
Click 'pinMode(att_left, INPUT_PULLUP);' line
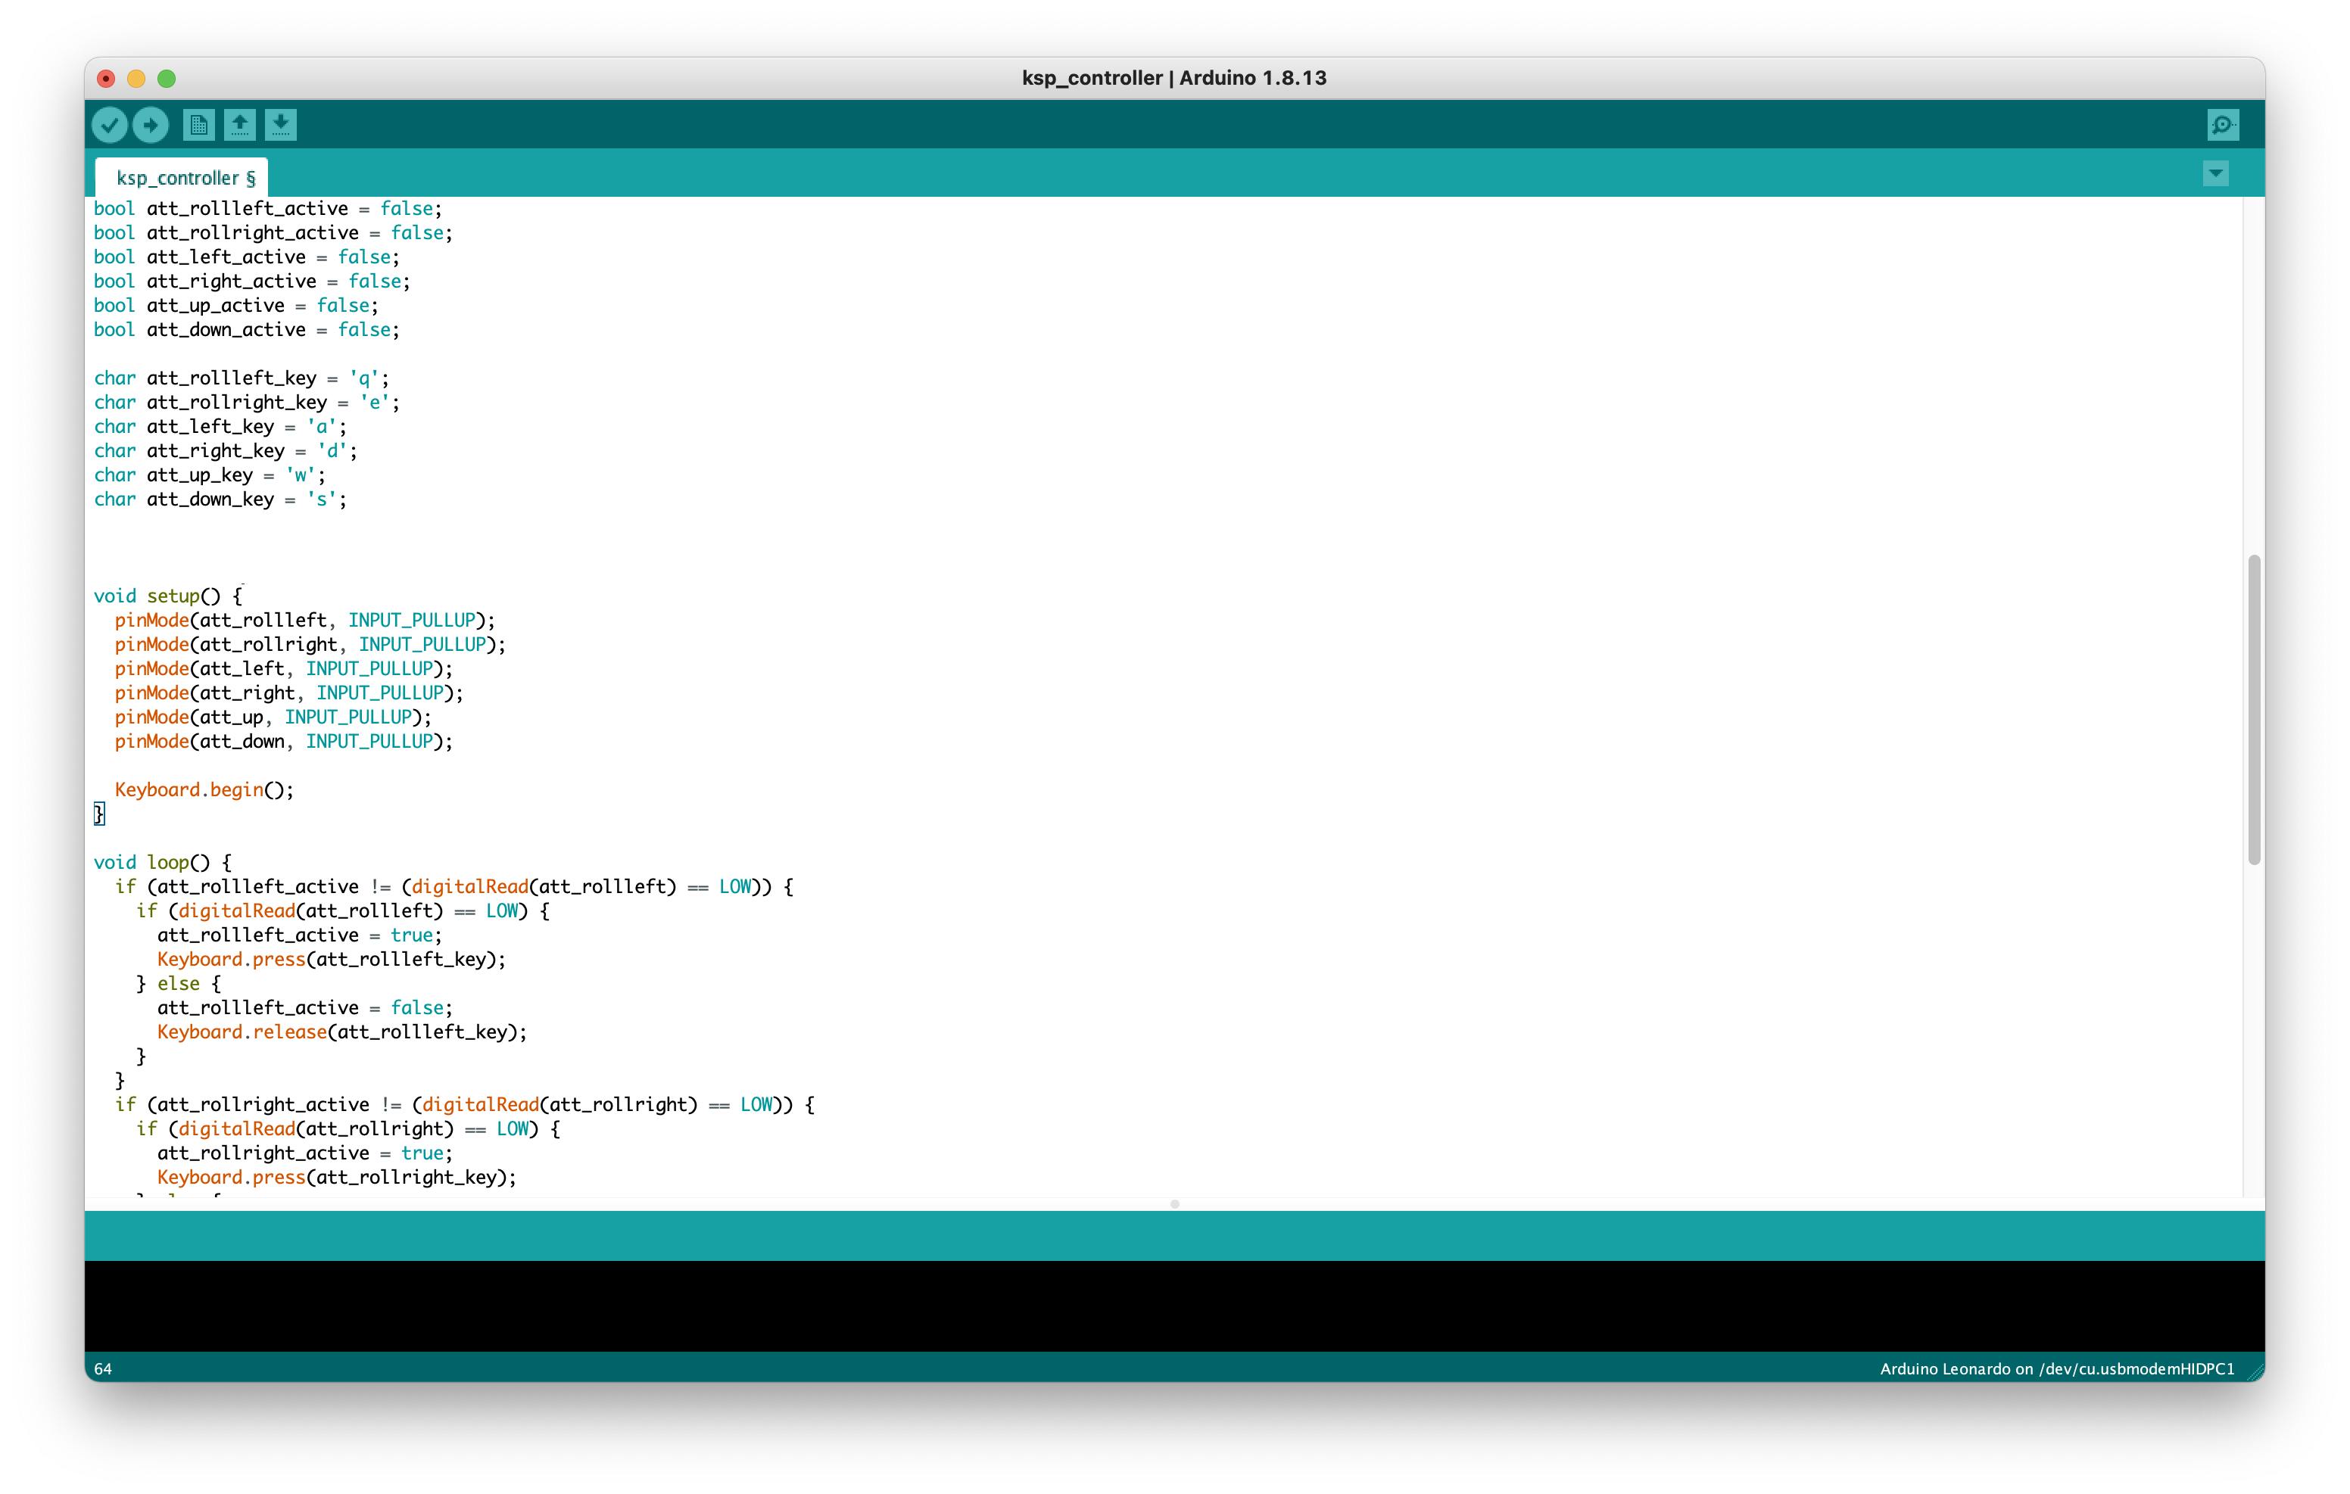[x=284, y=668]
